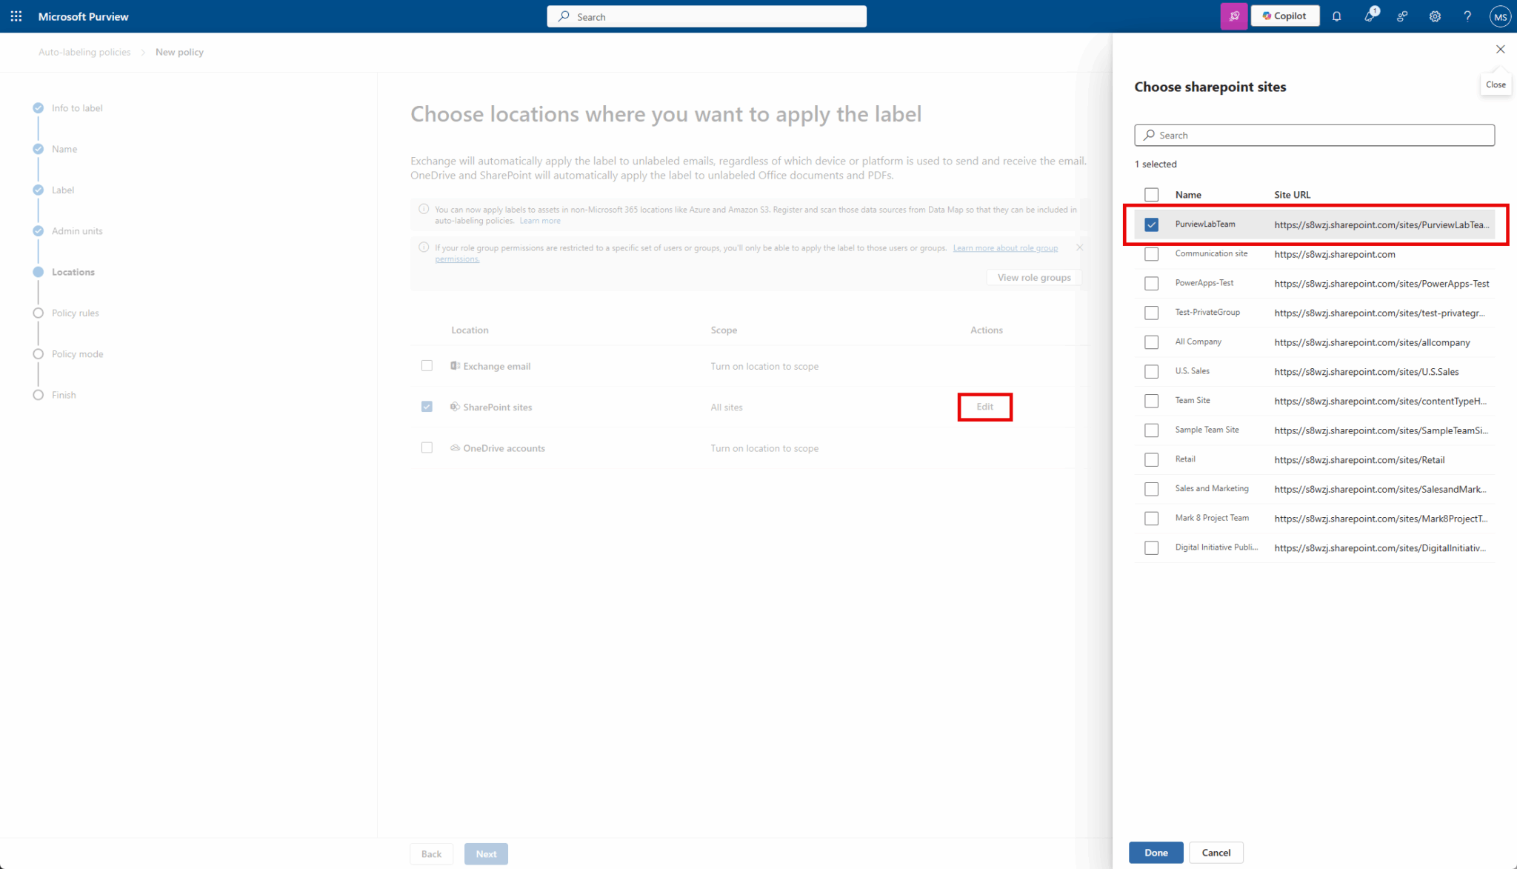Viewport: 1517px width, 869px height.
Task: Enable the Exchange email location
Action: [427, 365]
